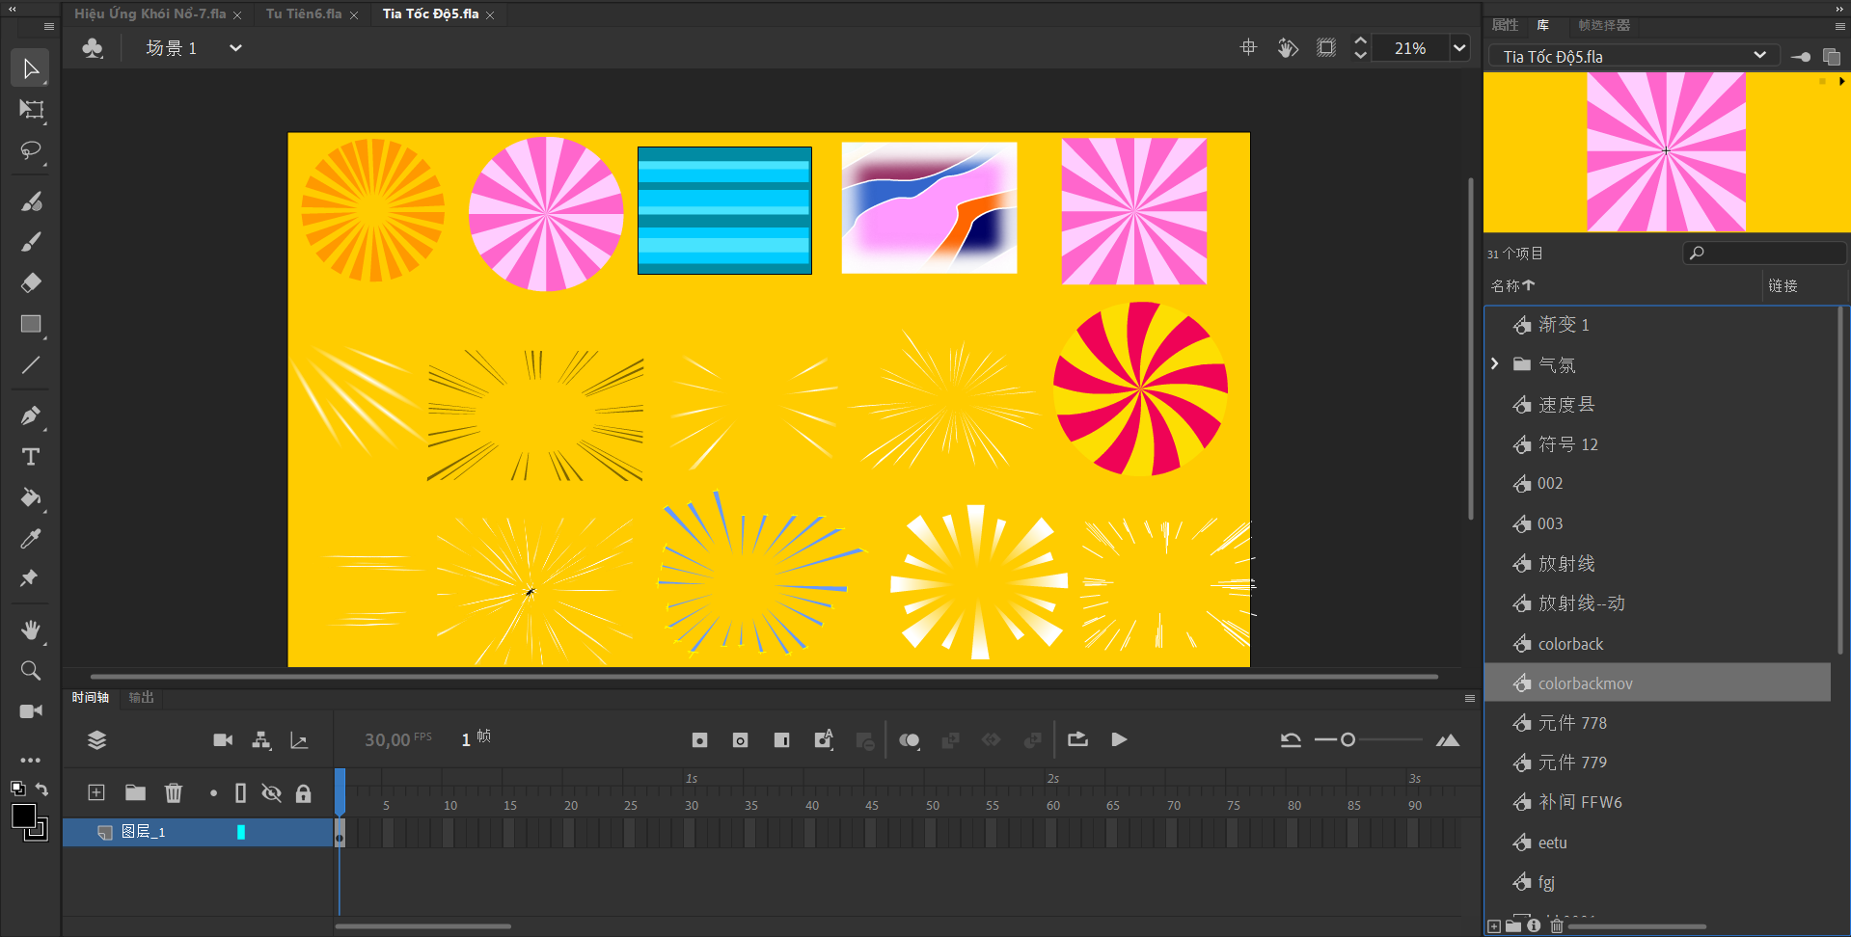1851x937 pixels.
Task: Expand the 气氛 library folder
Action: (x=1495, y=364)
